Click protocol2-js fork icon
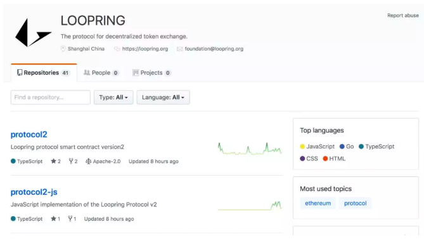 click(x=70, y=219)
